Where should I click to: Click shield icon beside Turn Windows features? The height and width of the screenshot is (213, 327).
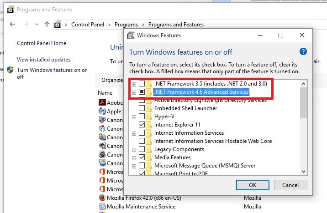[x=10, y=70]
